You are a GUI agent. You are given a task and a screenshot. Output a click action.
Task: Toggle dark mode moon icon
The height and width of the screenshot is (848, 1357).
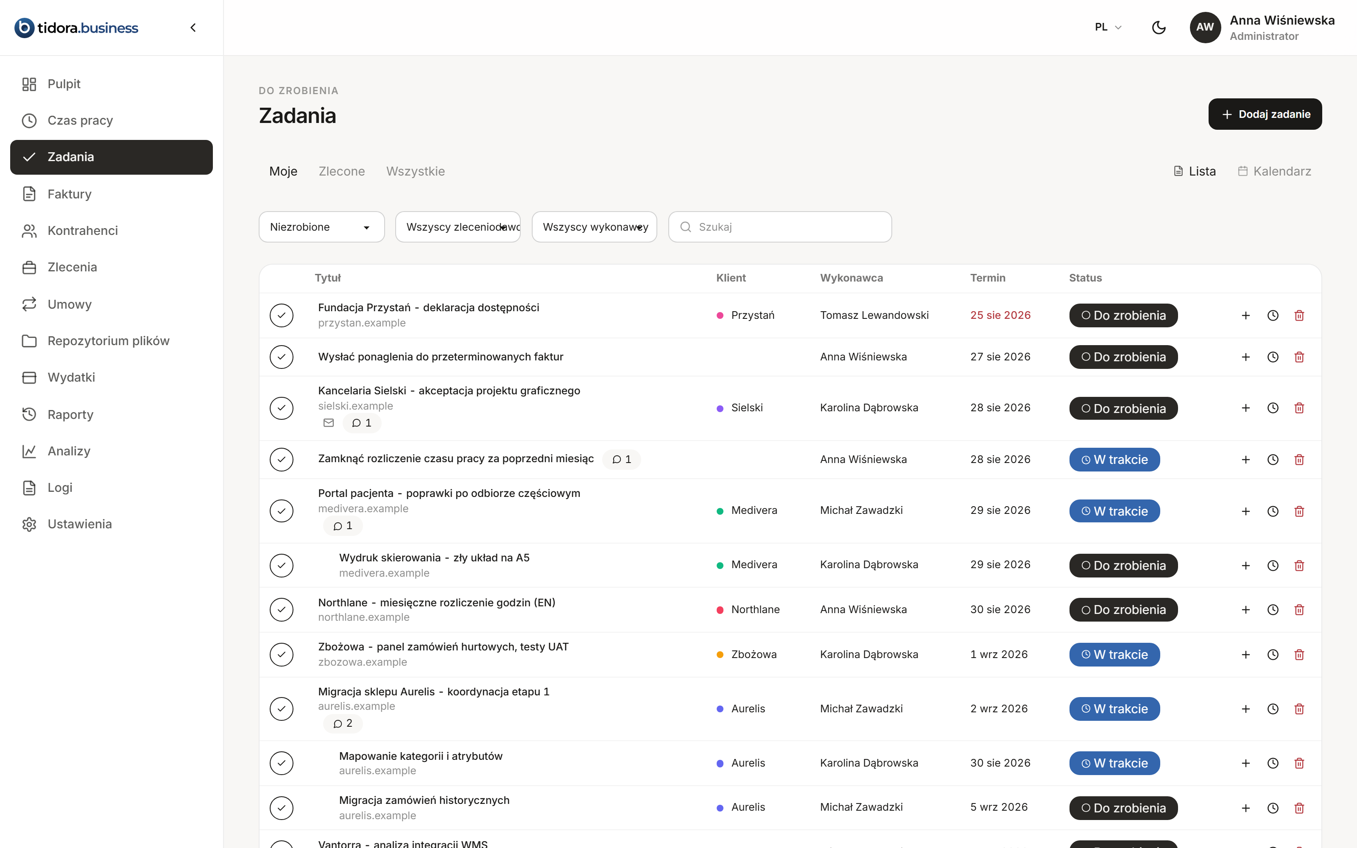(1159, 28)
